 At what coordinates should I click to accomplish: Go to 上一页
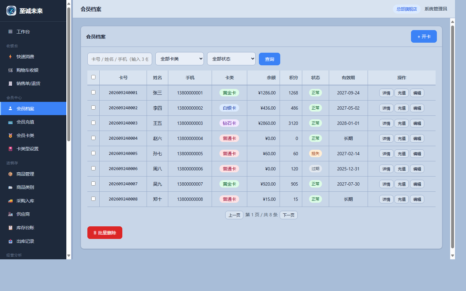[x=234, y=215]
